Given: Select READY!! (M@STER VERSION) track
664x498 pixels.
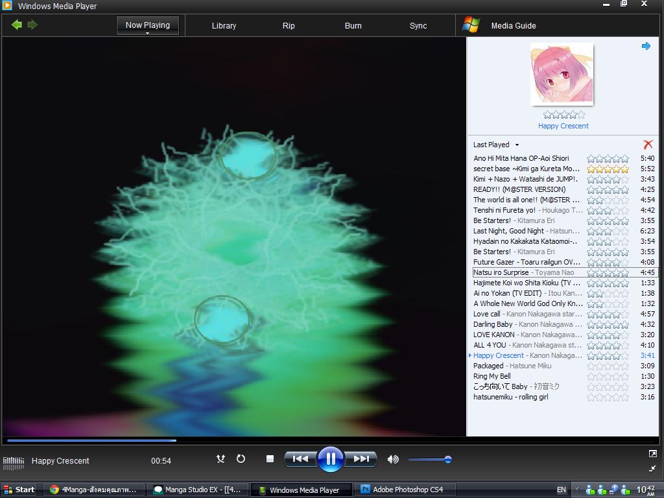Looking at the screenshot, I should tap(563, 189).
